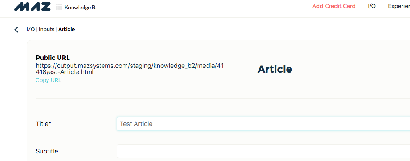Navigate to I/O in the breadcrumb
410x161 pixels.
[x=31, y=29]
